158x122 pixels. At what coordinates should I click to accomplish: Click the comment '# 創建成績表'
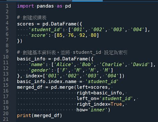tap(32, 18)
